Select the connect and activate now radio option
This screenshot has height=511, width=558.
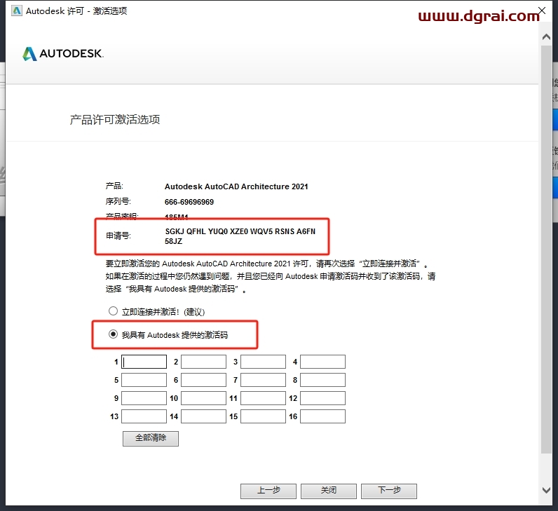(113, 311)
